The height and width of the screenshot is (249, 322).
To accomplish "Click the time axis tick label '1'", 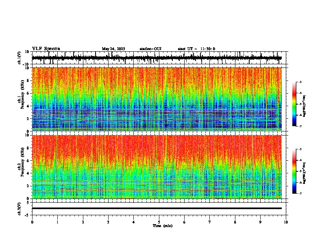I will point(57,222).
